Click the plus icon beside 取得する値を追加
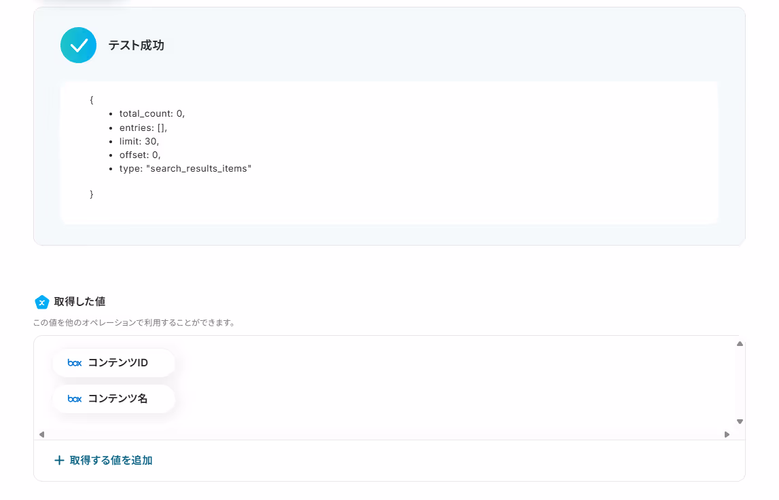This screenshot has width=779, height=500. click(59, 461)
